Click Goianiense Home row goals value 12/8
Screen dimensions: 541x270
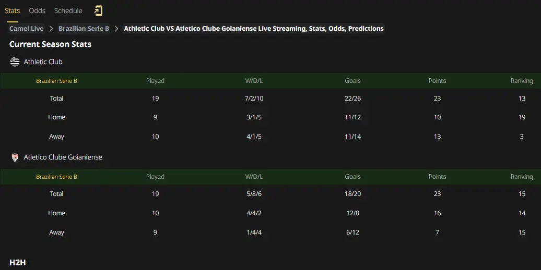(x=352, y=213)
